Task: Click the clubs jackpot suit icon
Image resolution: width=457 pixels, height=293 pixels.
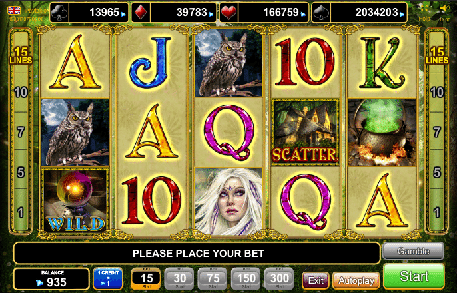Action: [x=59, y=13]
